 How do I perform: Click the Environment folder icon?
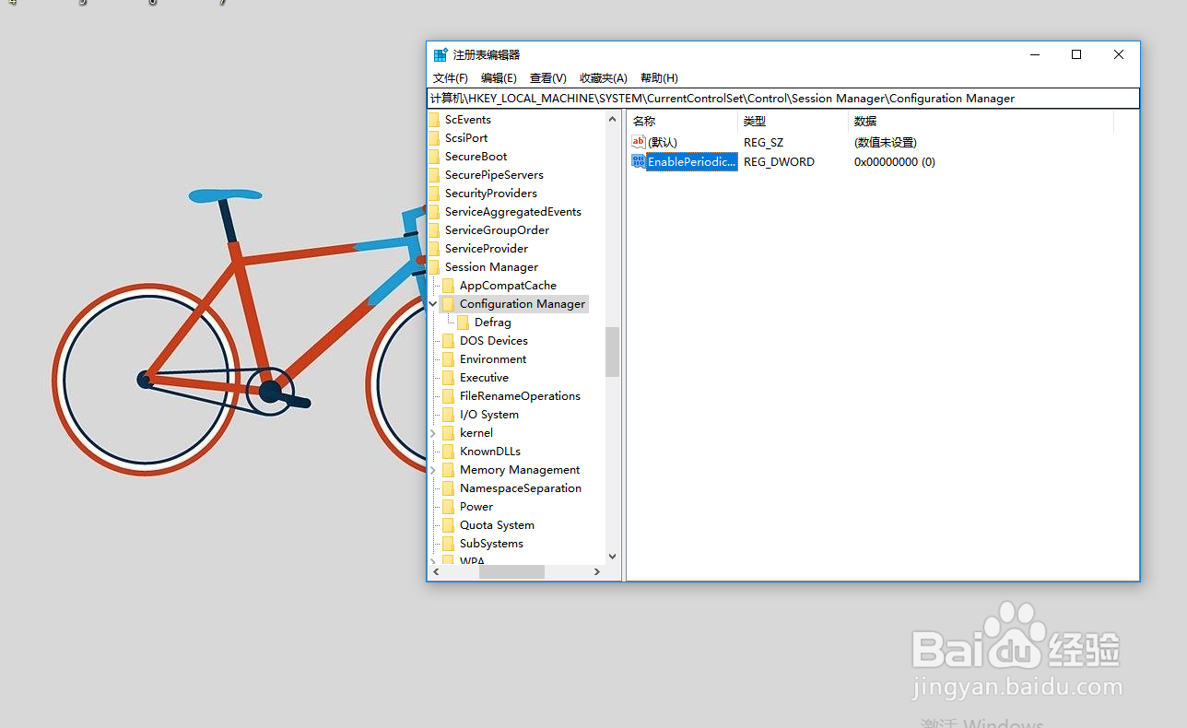(449, 359)
